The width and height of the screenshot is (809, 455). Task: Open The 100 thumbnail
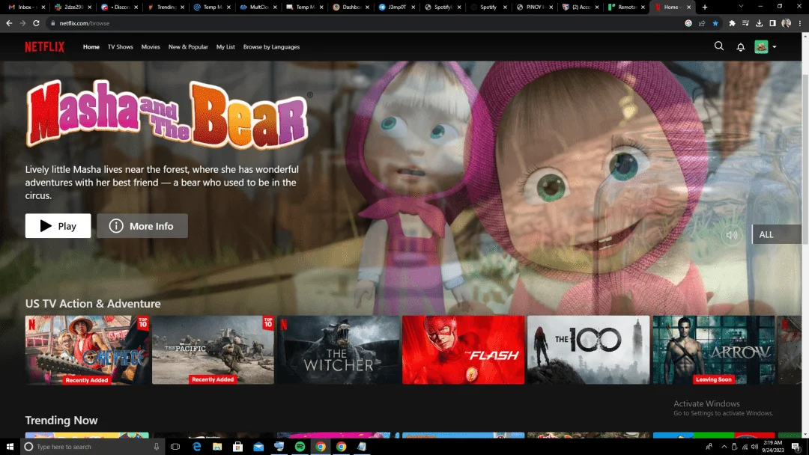589,350
